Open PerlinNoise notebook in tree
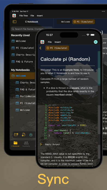 coord(25,96)
